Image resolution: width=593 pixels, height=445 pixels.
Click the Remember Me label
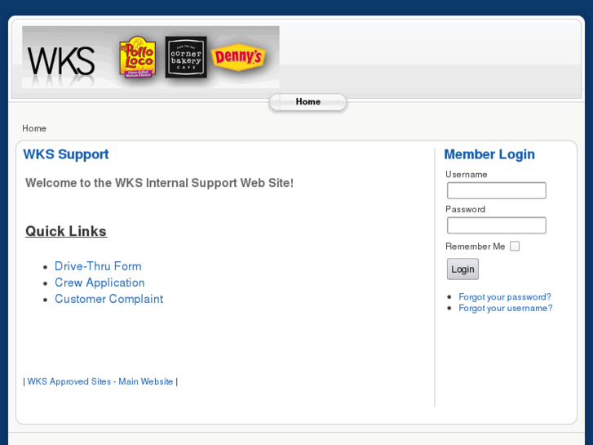coord(475,246)
